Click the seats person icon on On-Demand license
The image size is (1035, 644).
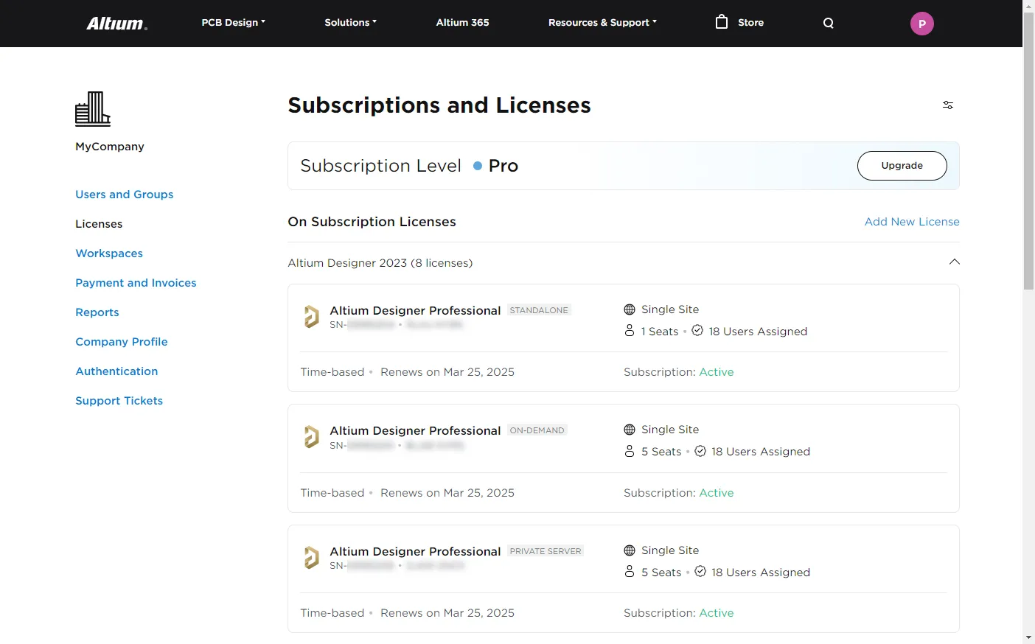coord(630,451)
